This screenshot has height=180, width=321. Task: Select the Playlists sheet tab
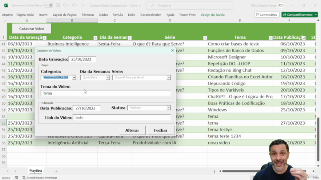36,171
